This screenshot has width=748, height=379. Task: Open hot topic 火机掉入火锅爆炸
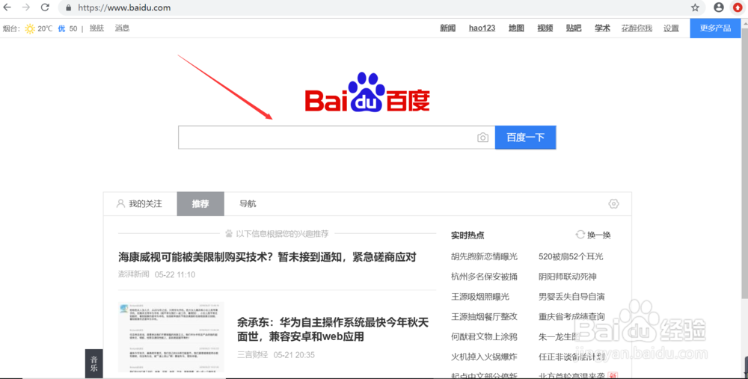coord(484,357)
